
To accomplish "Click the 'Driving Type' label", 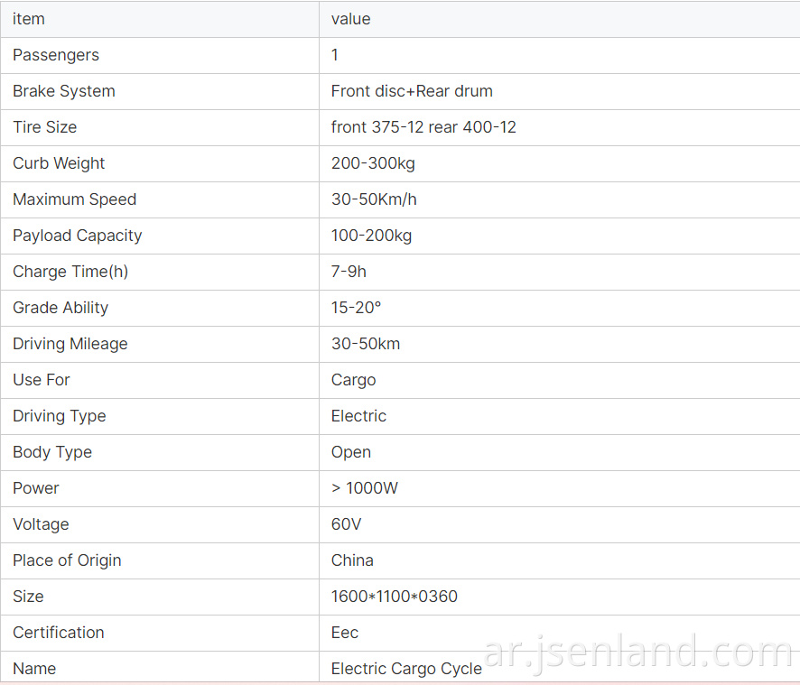I will tap(60, 416).
